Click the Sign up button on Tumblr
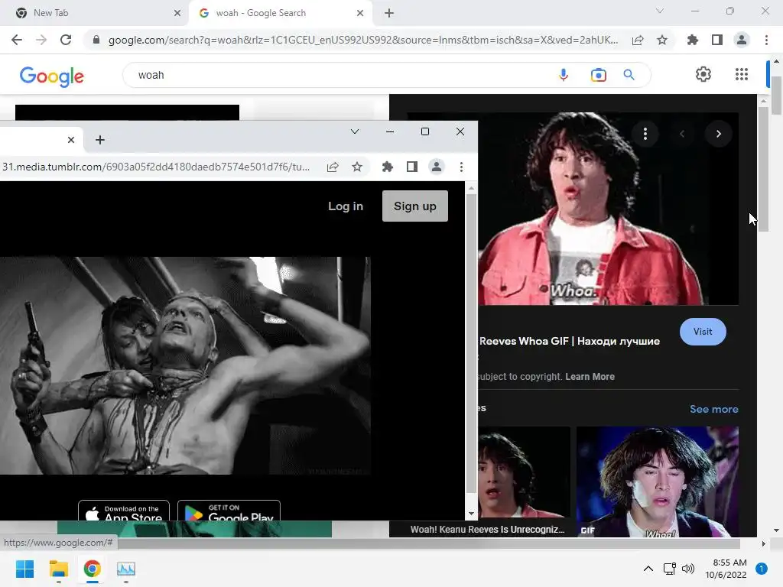The width and height of the screenshot is (783, 587). click(415, 206)
